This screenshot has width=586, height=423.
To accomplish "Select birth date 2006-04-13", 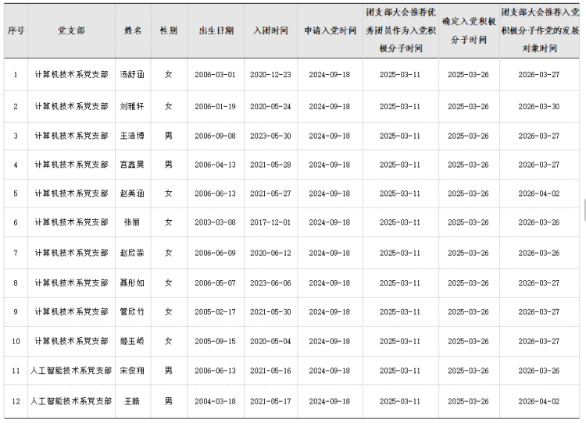I will [x=216, y=165].
